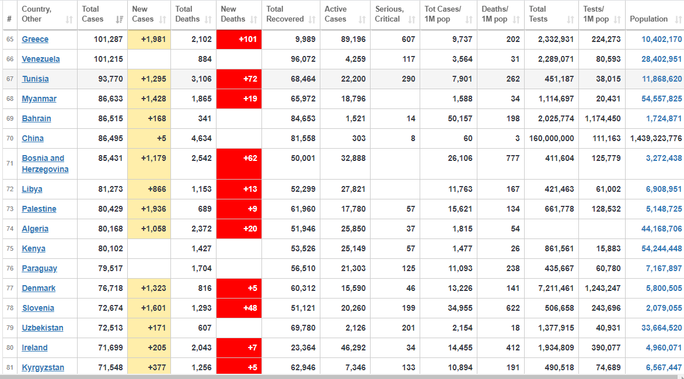Click Venezuela population 28,402,951
Image resolution: width=684 pixels, height=379 pixels.
(x=661, y=59)
